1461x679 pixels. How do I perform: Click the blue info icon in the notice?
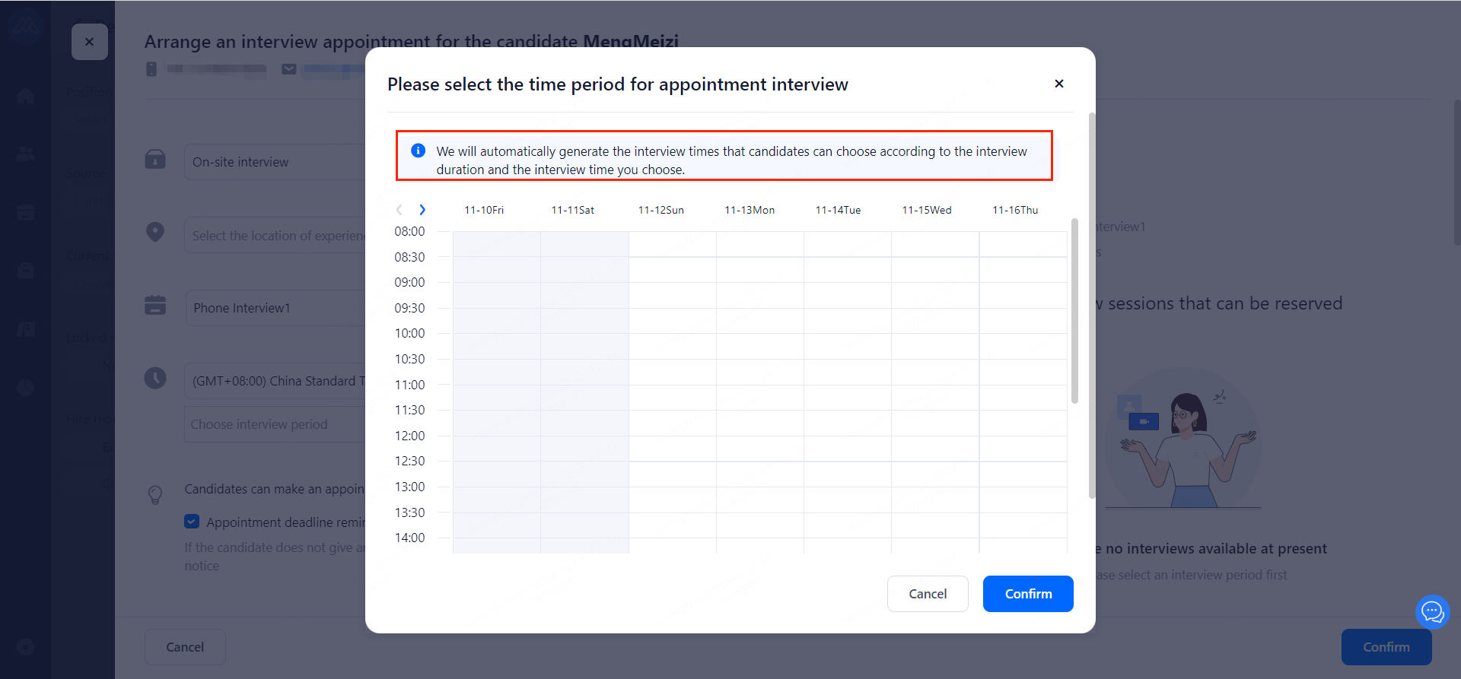tap(418, 151)
